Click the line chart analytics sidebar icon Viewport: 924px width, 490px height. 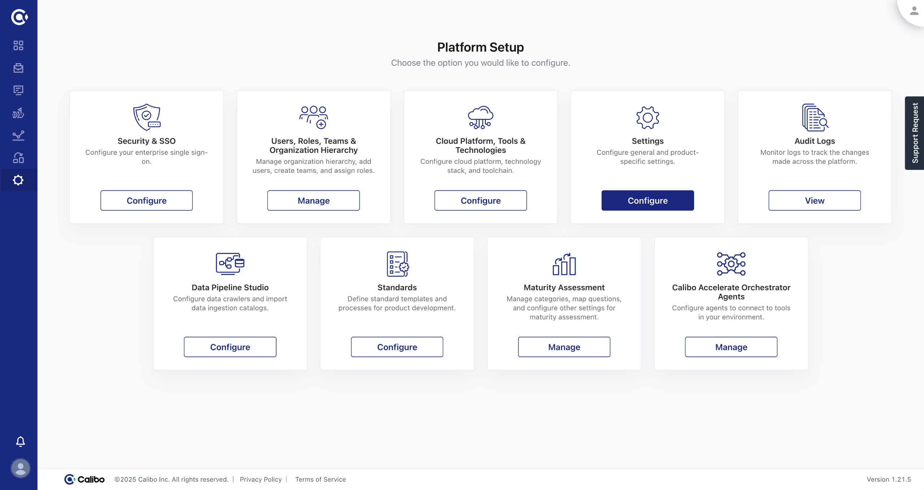pyautogui.click(x=18, y=135)
